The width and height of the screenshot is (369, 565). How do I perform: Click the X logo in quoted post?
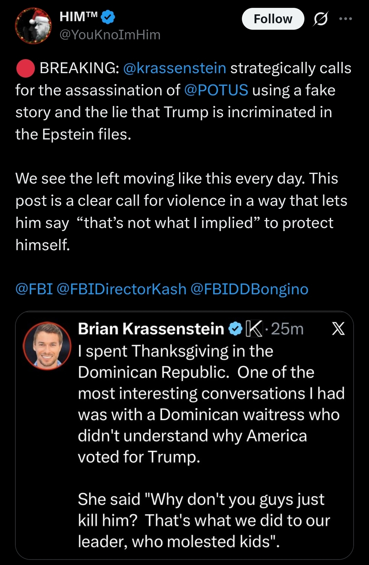(338, 329)
